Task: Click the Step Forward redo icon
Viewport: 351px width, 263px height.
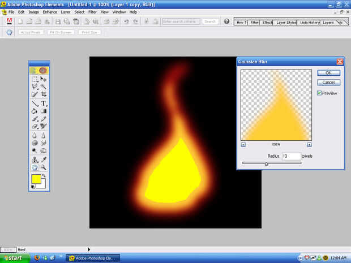Action: (135, 21)
